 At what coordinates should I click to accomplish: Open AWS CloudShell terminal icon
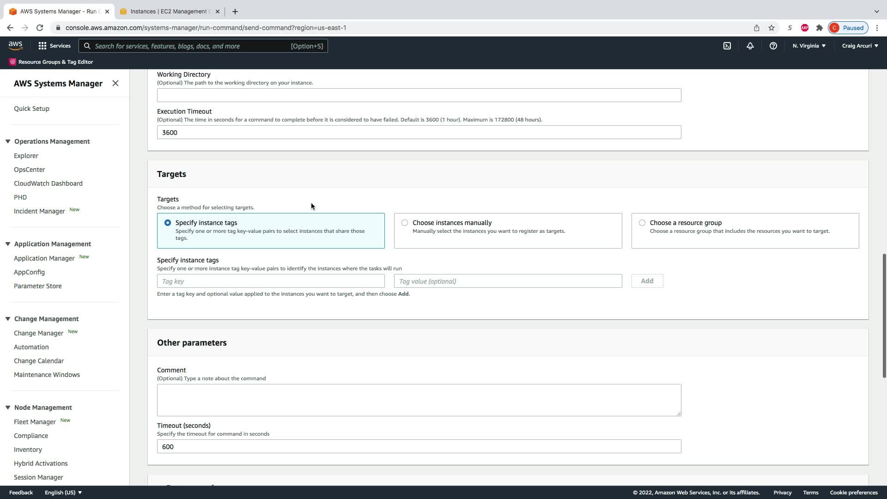tap(727, 46)
